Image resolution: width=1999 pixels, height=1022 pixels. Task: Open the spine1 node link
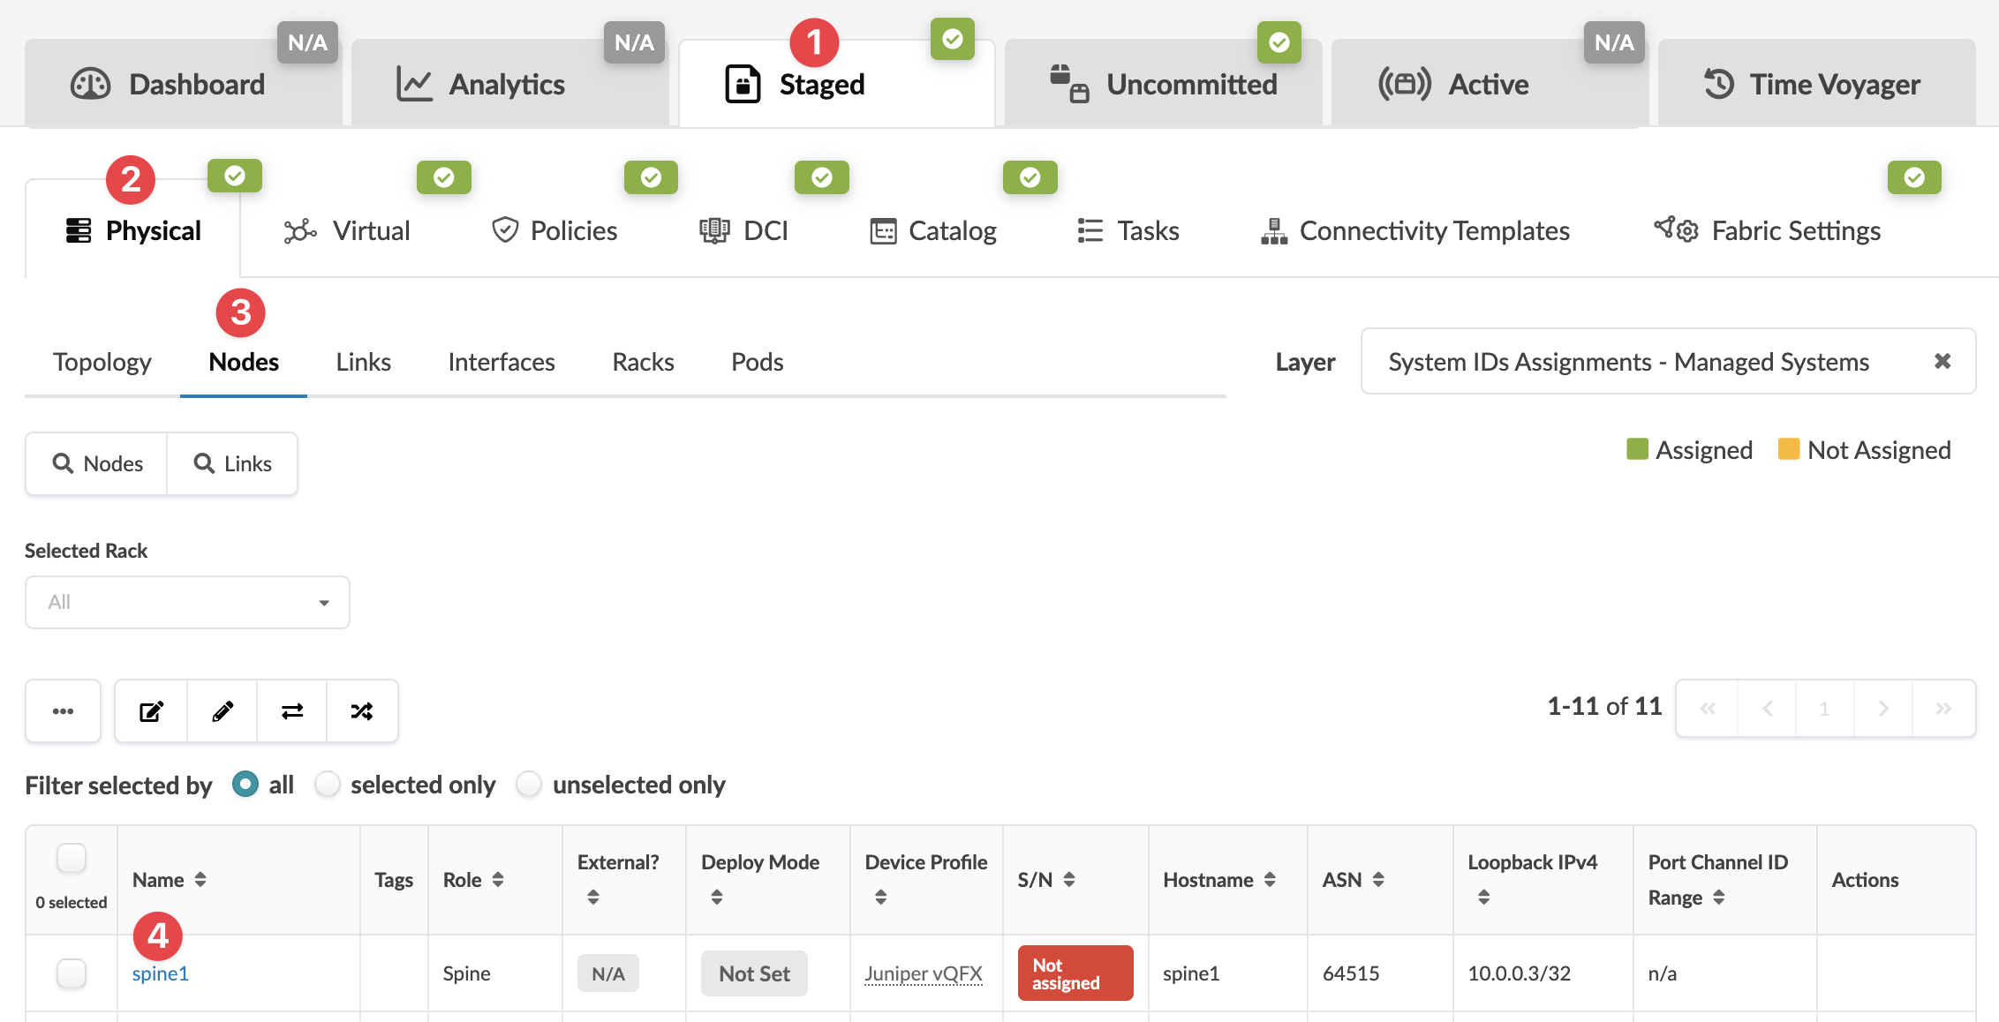tap(160, 973)
